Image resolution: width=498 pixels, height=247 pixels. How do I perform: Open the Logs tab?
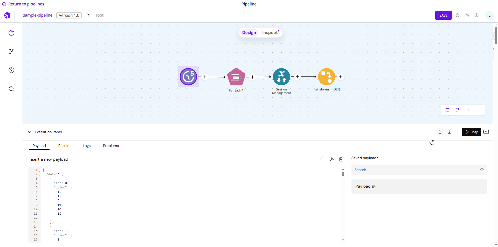[x=87, y=146]
